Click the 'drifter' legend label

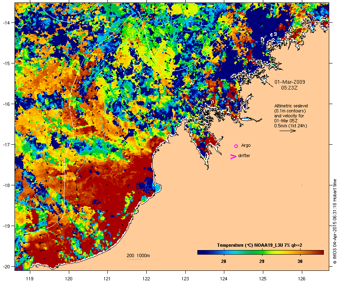click(x=244, y=156)
